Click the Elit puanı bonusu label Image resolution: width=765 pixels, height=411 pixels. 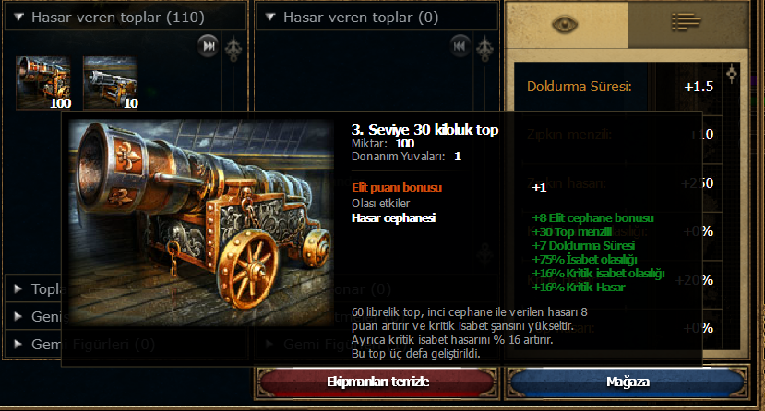pyautogui.click(x=397, y=187)
